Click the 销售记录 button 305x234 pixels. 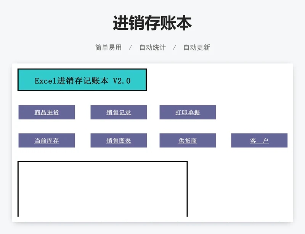[119, 112]
